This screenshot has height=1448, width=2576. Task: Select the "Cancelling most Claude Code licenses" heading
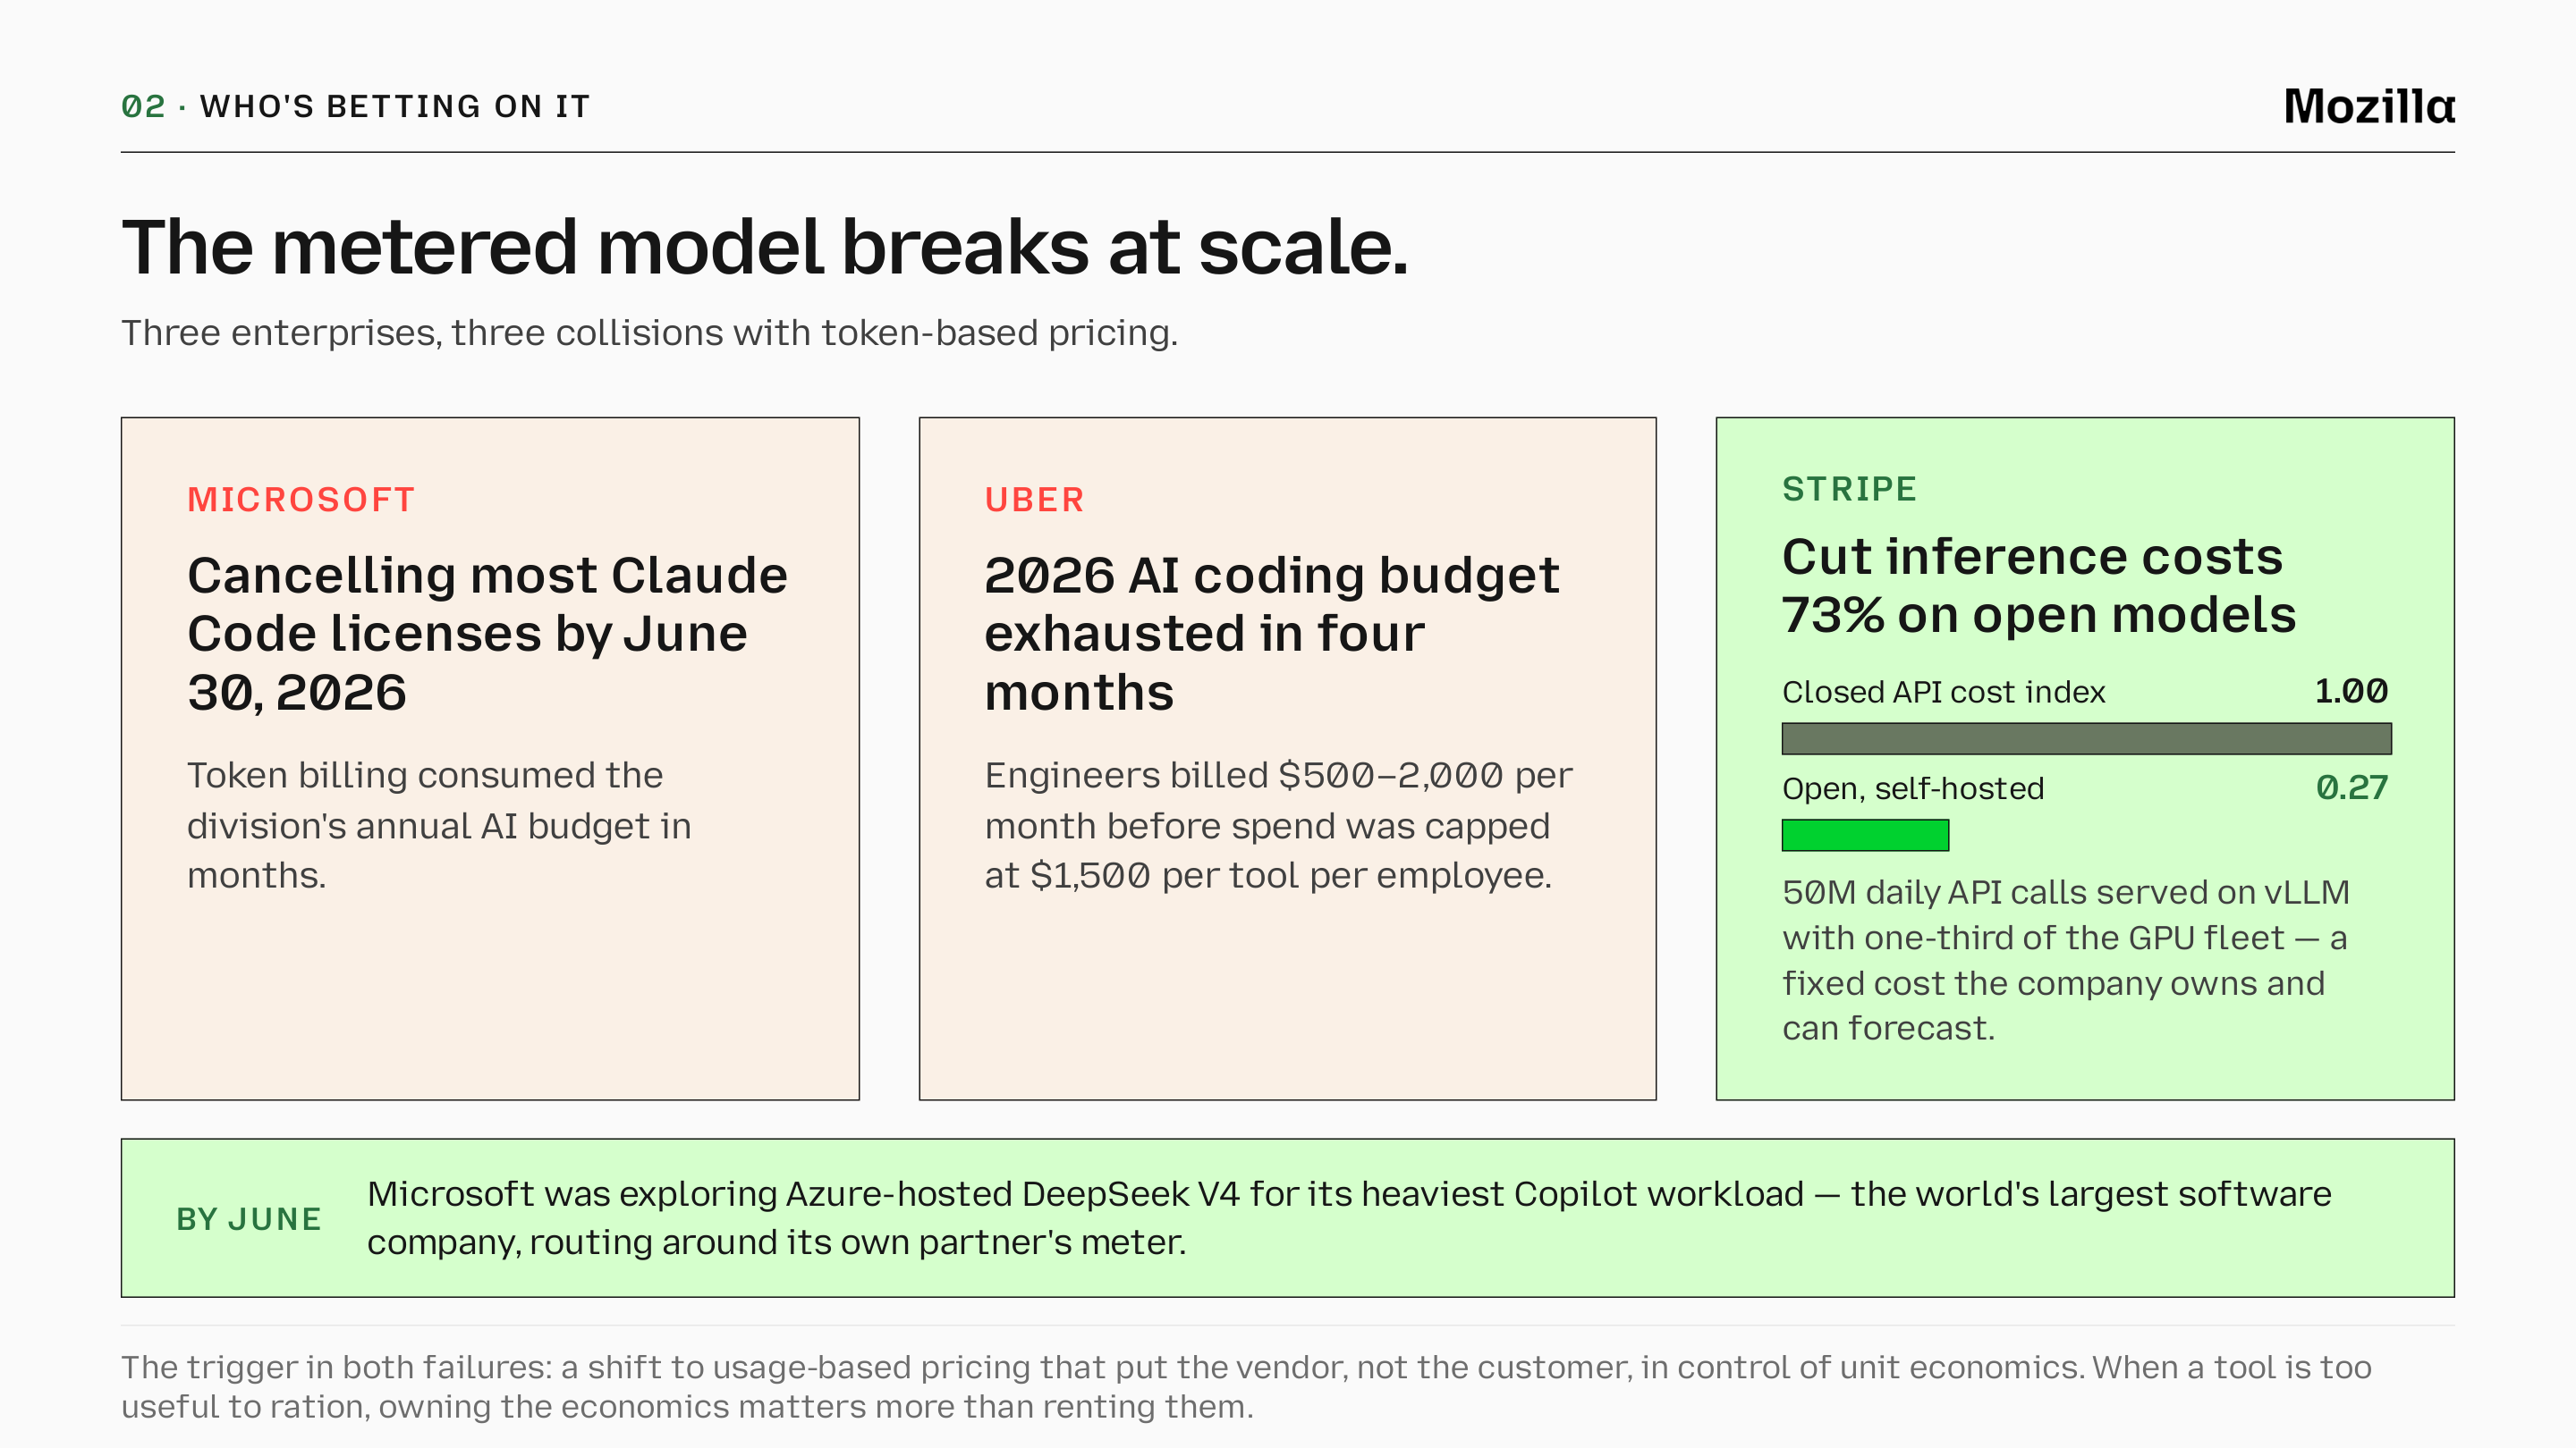pyautogui.click(x=488, y=634)
